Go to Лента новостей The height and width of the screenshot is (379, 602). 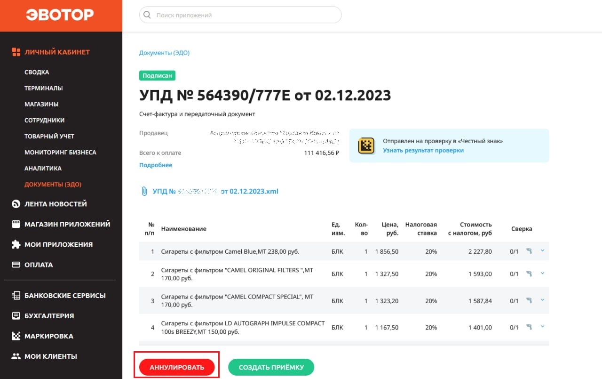[55, 204]
